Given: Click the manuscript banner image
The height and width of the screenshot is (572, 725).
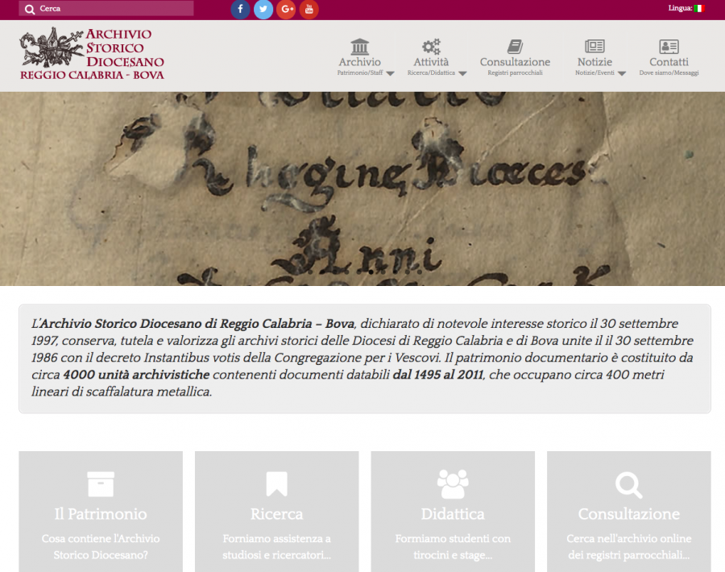Looking at the screenshot, I should pos(362,189).
